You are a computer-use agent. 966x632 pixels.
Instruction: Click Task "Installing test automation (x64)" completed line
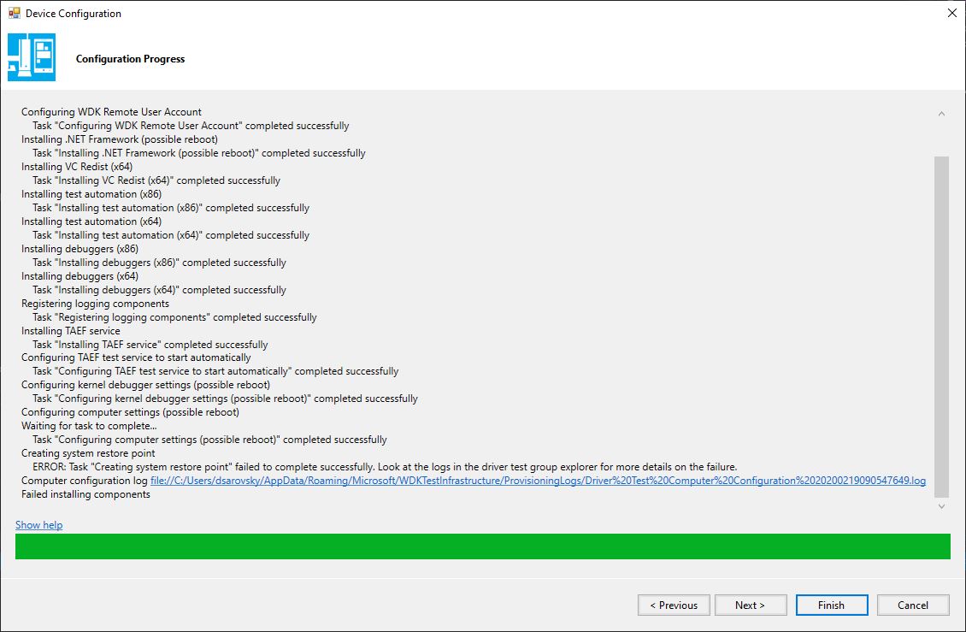coord(171,235)
